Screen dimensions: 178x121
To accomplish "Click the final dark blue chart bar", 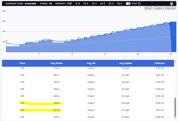I will (173, 37).
